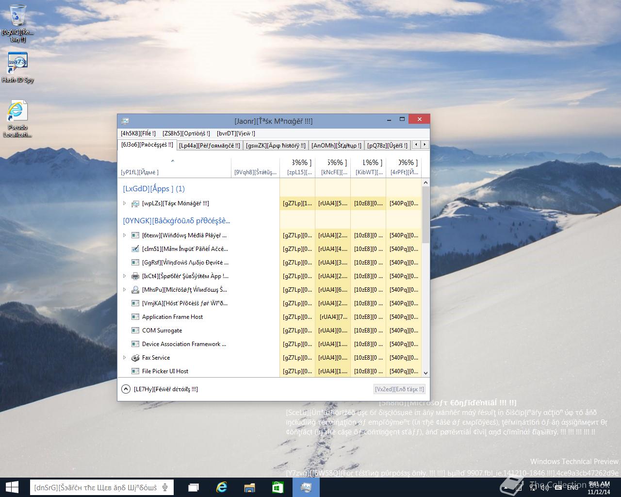Launch Internet Explorer from the taskbar
Viewport: 621px width, 497px height.
click(222, 488)
